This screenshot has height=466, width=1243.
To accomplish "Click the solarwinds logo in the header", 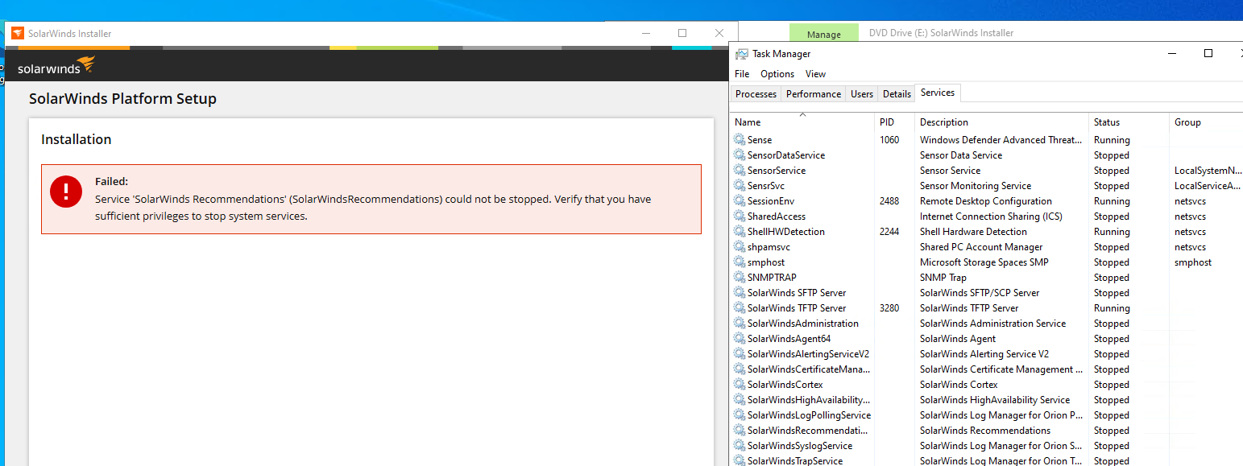I will [56, 66].
